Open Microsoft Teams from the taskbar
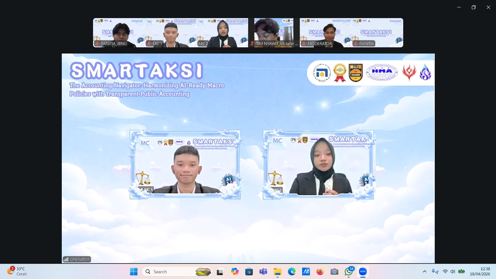496x279 pixels. (263, 272)
